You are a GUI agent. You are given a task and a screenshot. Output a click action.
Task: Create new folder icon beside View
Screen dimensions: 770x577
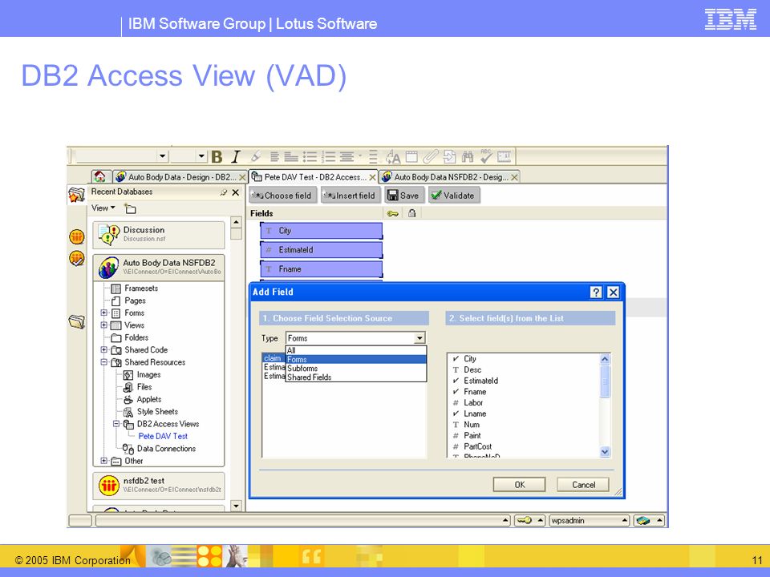[130, 208]
